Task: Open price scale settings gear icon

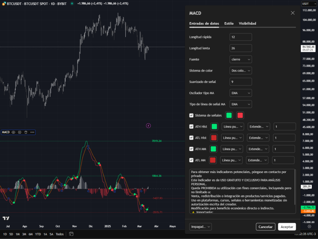Action: point(309,227)
